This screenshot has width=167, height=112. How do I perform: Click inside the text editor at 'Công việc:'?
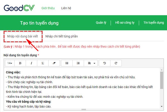coord(13,72)
